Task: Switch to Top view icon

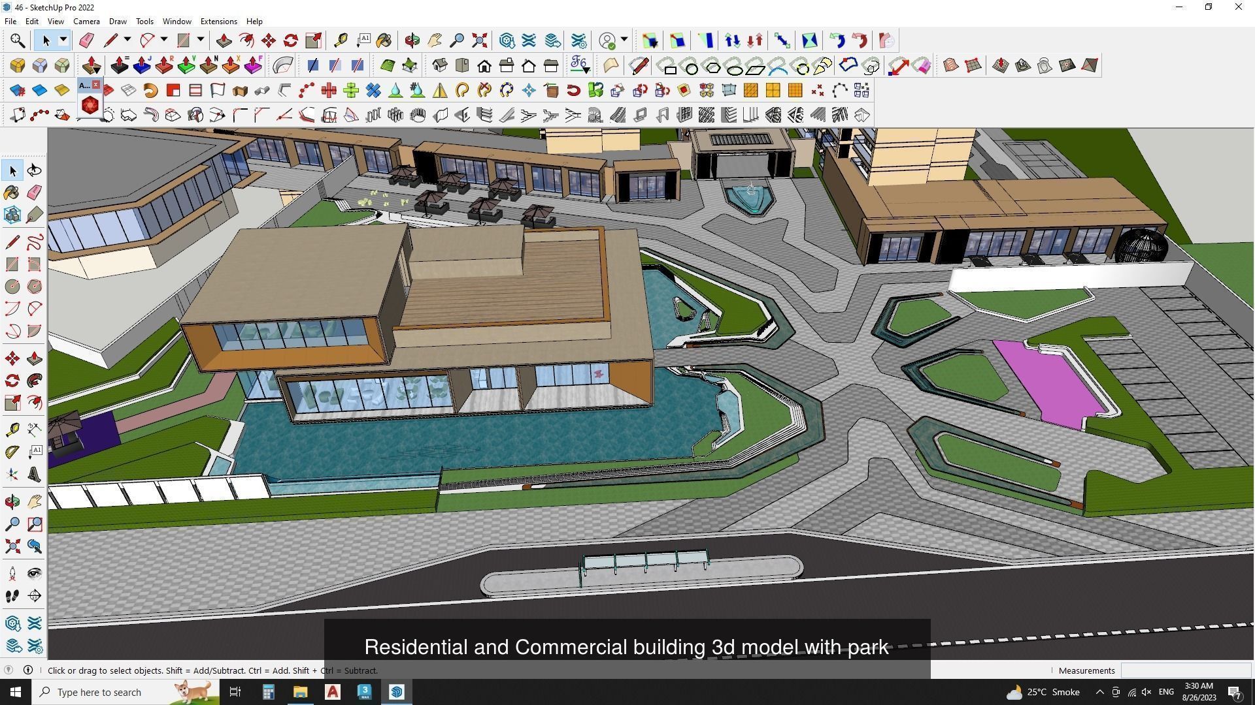Action: click(x=462, y=65)
